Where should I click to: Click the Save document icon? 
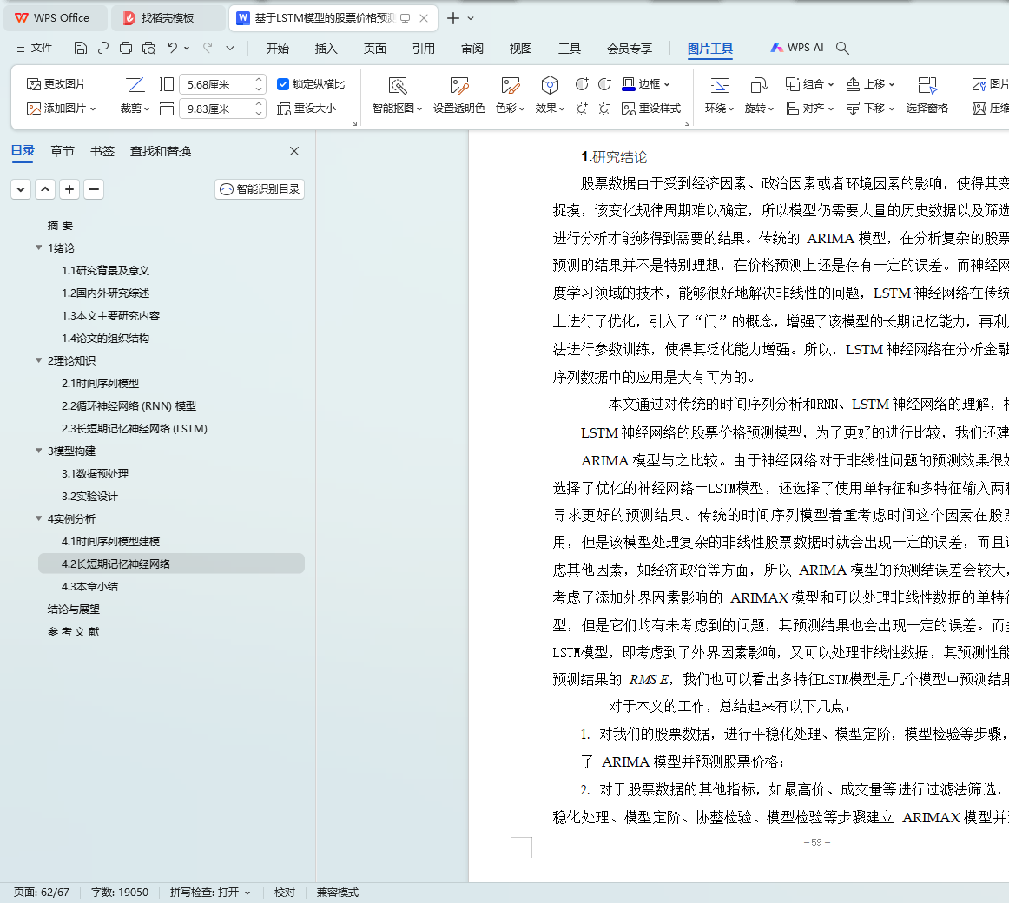click(x=81, y=49)
